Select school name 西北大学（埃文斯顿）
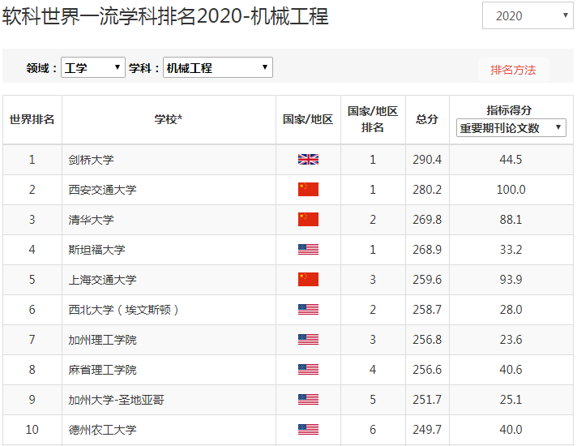This screenshot has width=577, height=446. 124,310
